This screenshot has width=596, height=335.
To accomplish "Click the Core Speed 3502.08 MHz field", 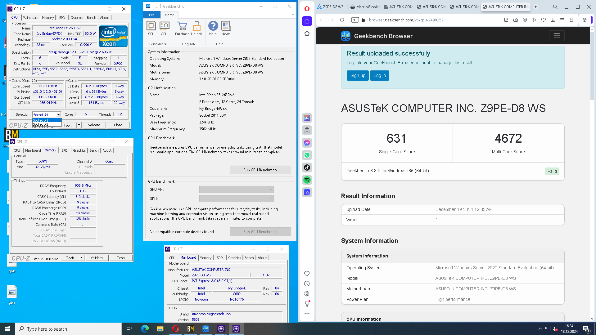I will [47, 86].
